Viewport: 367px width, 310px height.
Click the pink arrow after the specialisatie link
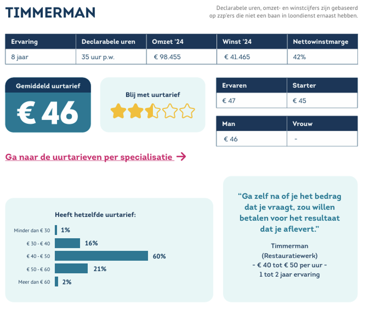point(181,157)
